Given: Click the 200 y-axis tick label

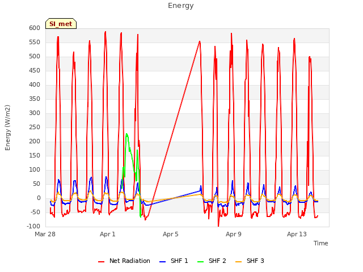Looking at the screenshot, I should pos(35,142).
